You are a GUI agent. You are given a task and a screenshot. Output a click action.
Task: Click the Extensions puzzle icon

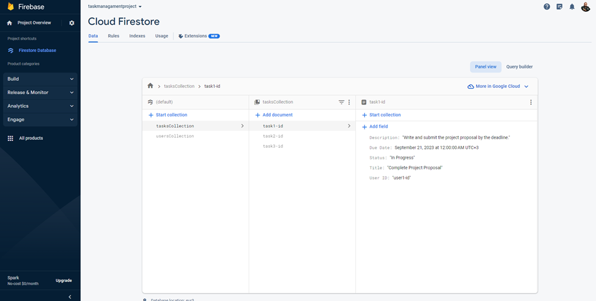180,36
